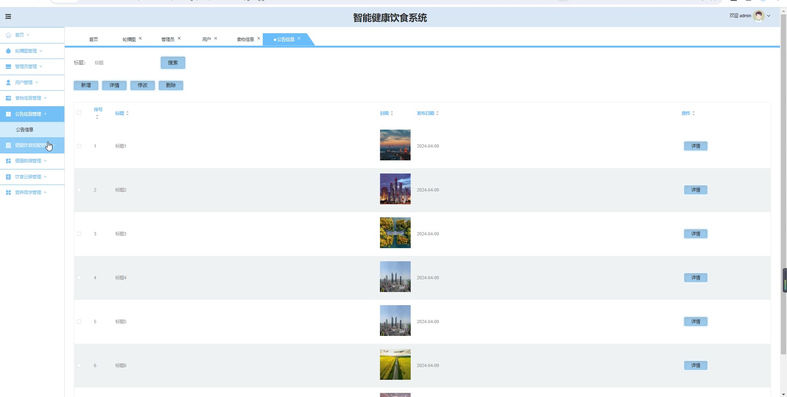Switch to the 食物信息 tab
787x397 pixels.
tap(246, 39)
